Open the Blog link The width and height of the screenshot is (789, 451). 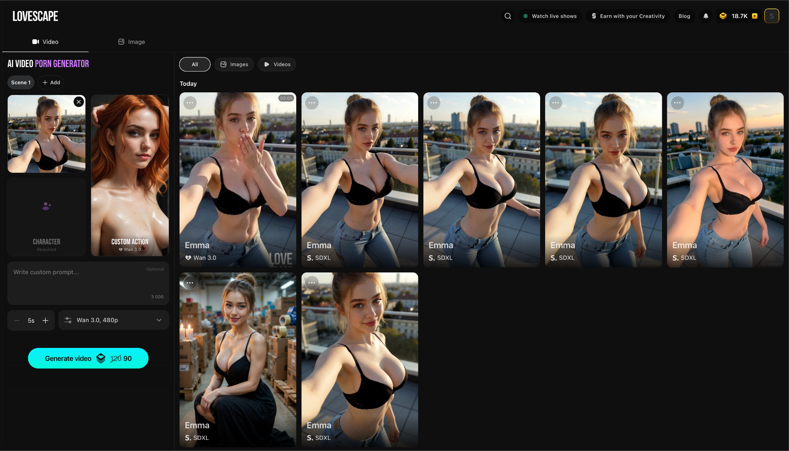[684, 16]
